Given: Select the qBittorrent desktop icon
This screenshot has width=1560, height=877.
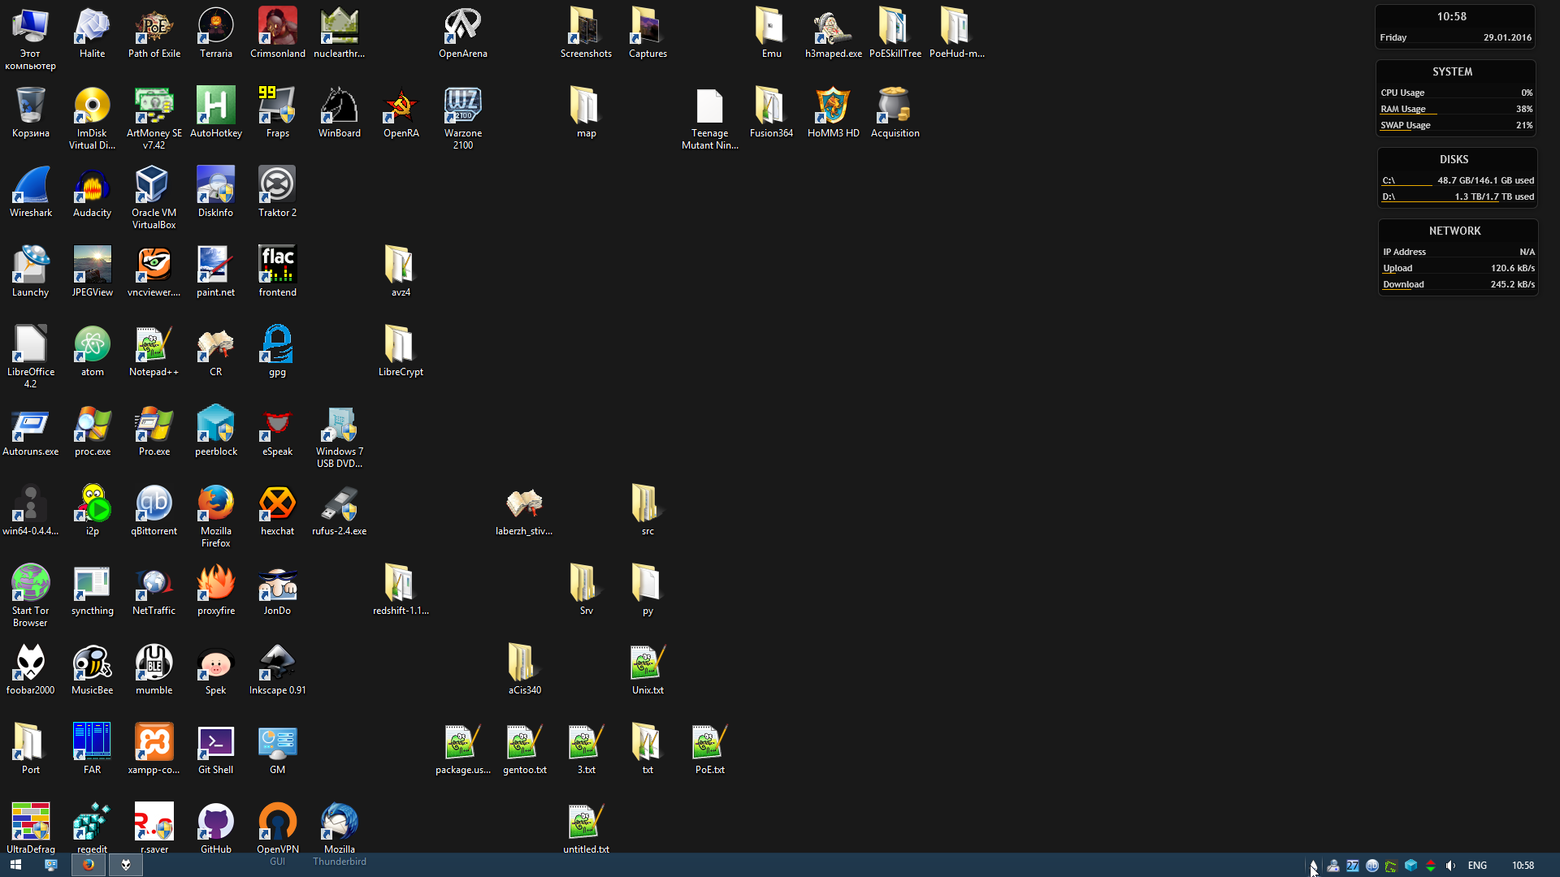Looking at the screenshot, I should 154,510.
